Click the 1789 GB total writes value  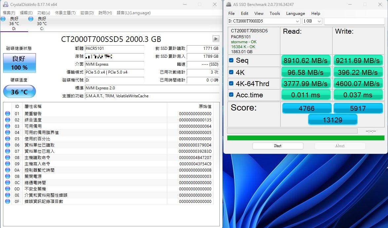coord(203,56)
